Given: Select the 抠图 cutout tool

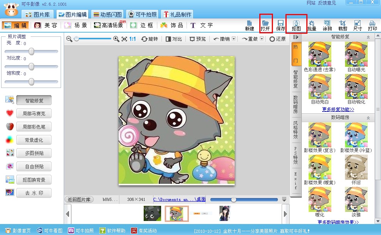Looking at the screenshot, I should tap(296, 25).
